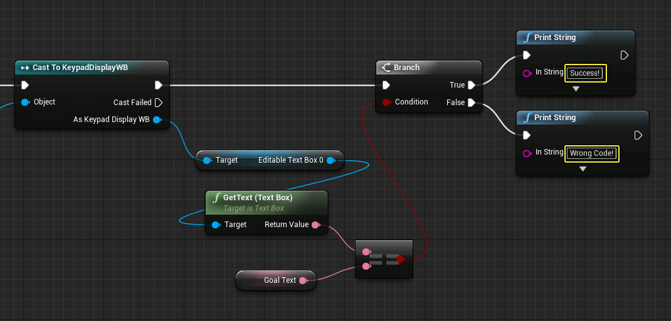Click the Cast To KeypadDisplayWB input exec pin
The width and height of the screenshot is (671, 321).
click(25, 85)
